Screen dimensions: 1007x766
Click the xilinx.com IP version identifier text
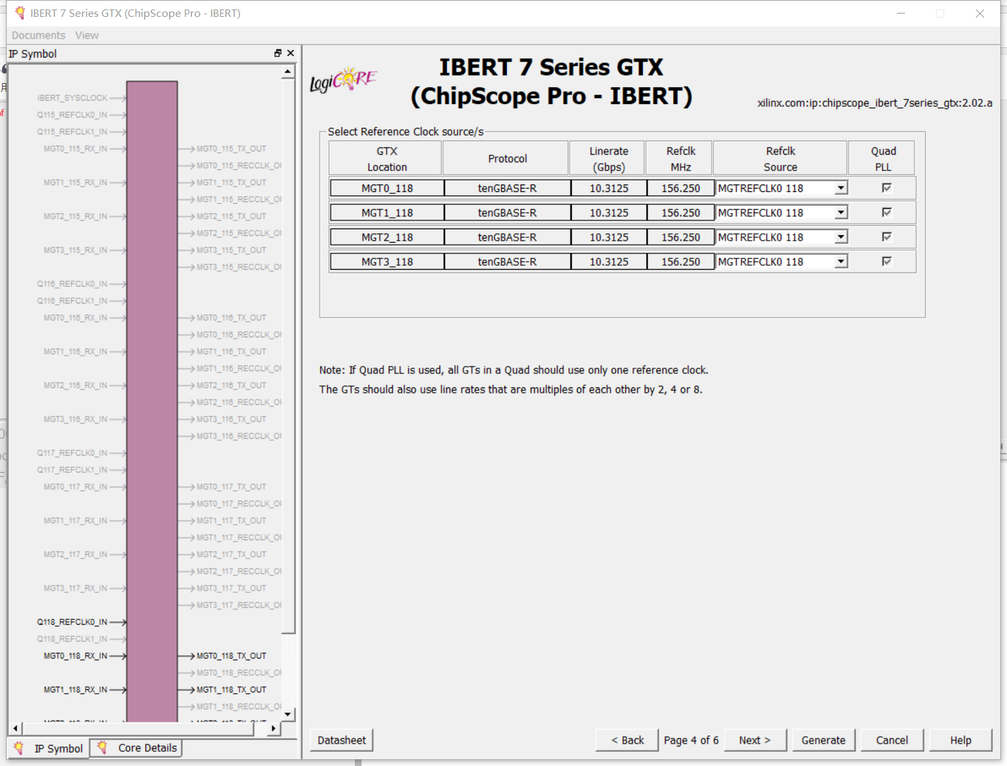pos(875,103)
